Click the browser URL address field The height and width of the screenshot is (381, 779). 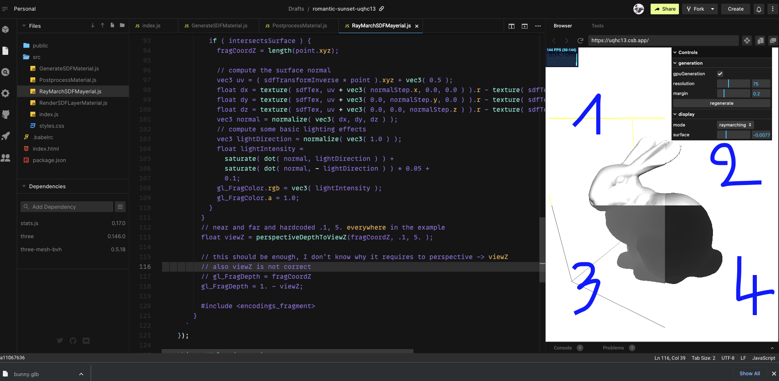pyautogui.click(x=663, y=41)
